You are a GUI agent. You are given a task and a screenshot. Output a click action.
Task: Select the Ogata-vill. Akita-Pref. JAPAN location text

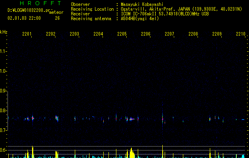181,9
